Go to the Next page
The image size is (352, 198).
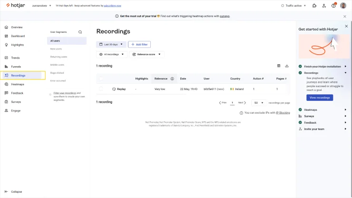(x=242, y=103)
